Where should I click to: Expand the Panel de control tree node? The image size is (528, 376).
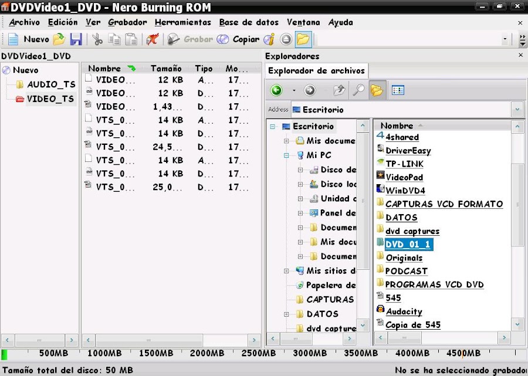[300, 214]
